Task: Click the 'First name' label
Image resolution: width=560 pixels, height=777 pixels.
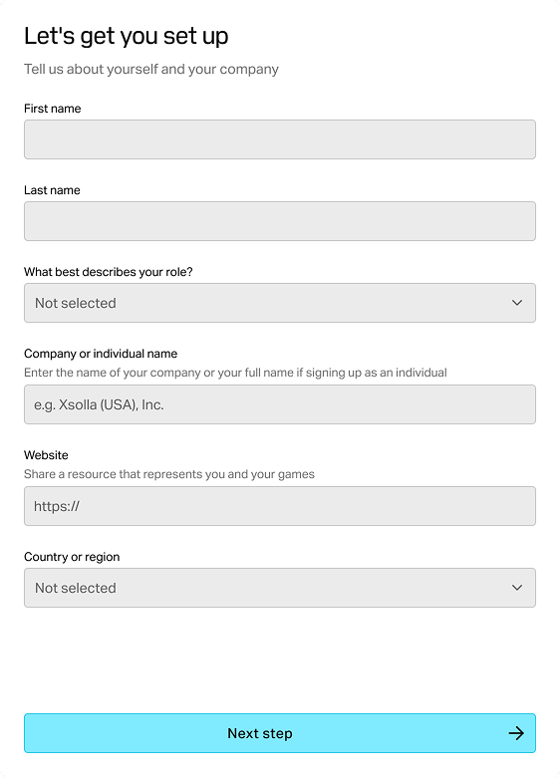Action: [x=53, y=109]
